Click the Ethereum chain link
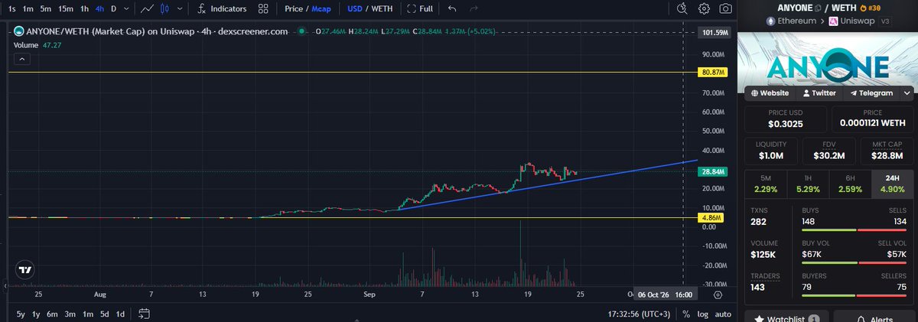Image resolution: width=918 pixels, height=322 pixels. 791,23
